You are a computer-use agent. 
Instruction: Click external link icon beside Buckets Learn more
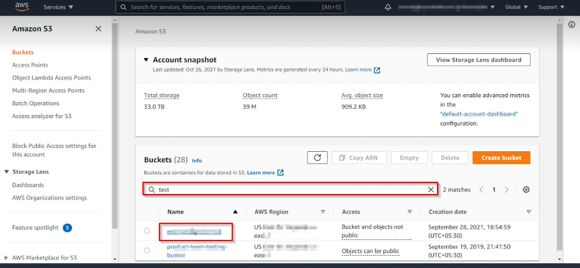click(281, 173)
